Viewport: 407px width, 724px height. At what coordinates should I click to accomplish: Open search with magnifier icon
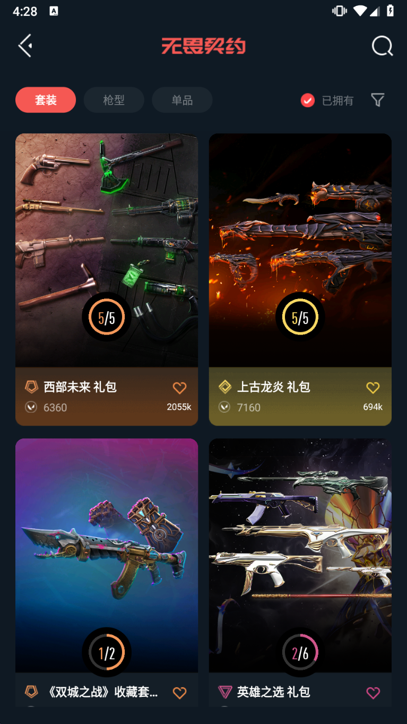coord(382,46)
